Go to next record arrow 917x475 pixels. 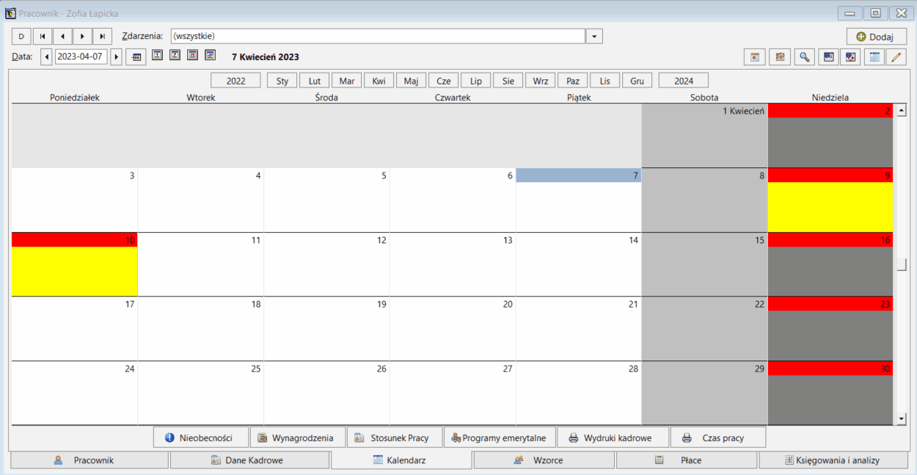82,36
